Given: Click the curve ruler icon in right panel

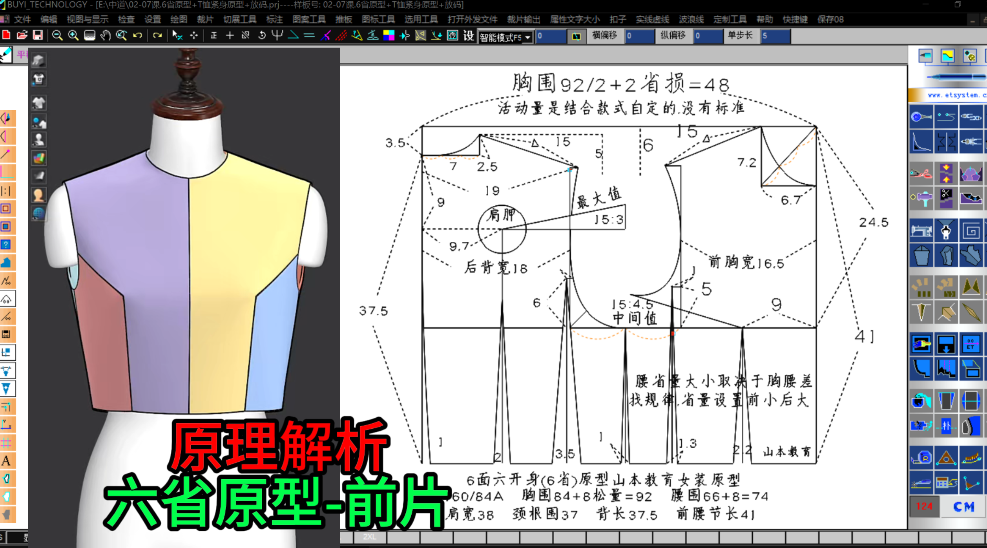Looking at the screenshot, I should [x=921, y=141].
